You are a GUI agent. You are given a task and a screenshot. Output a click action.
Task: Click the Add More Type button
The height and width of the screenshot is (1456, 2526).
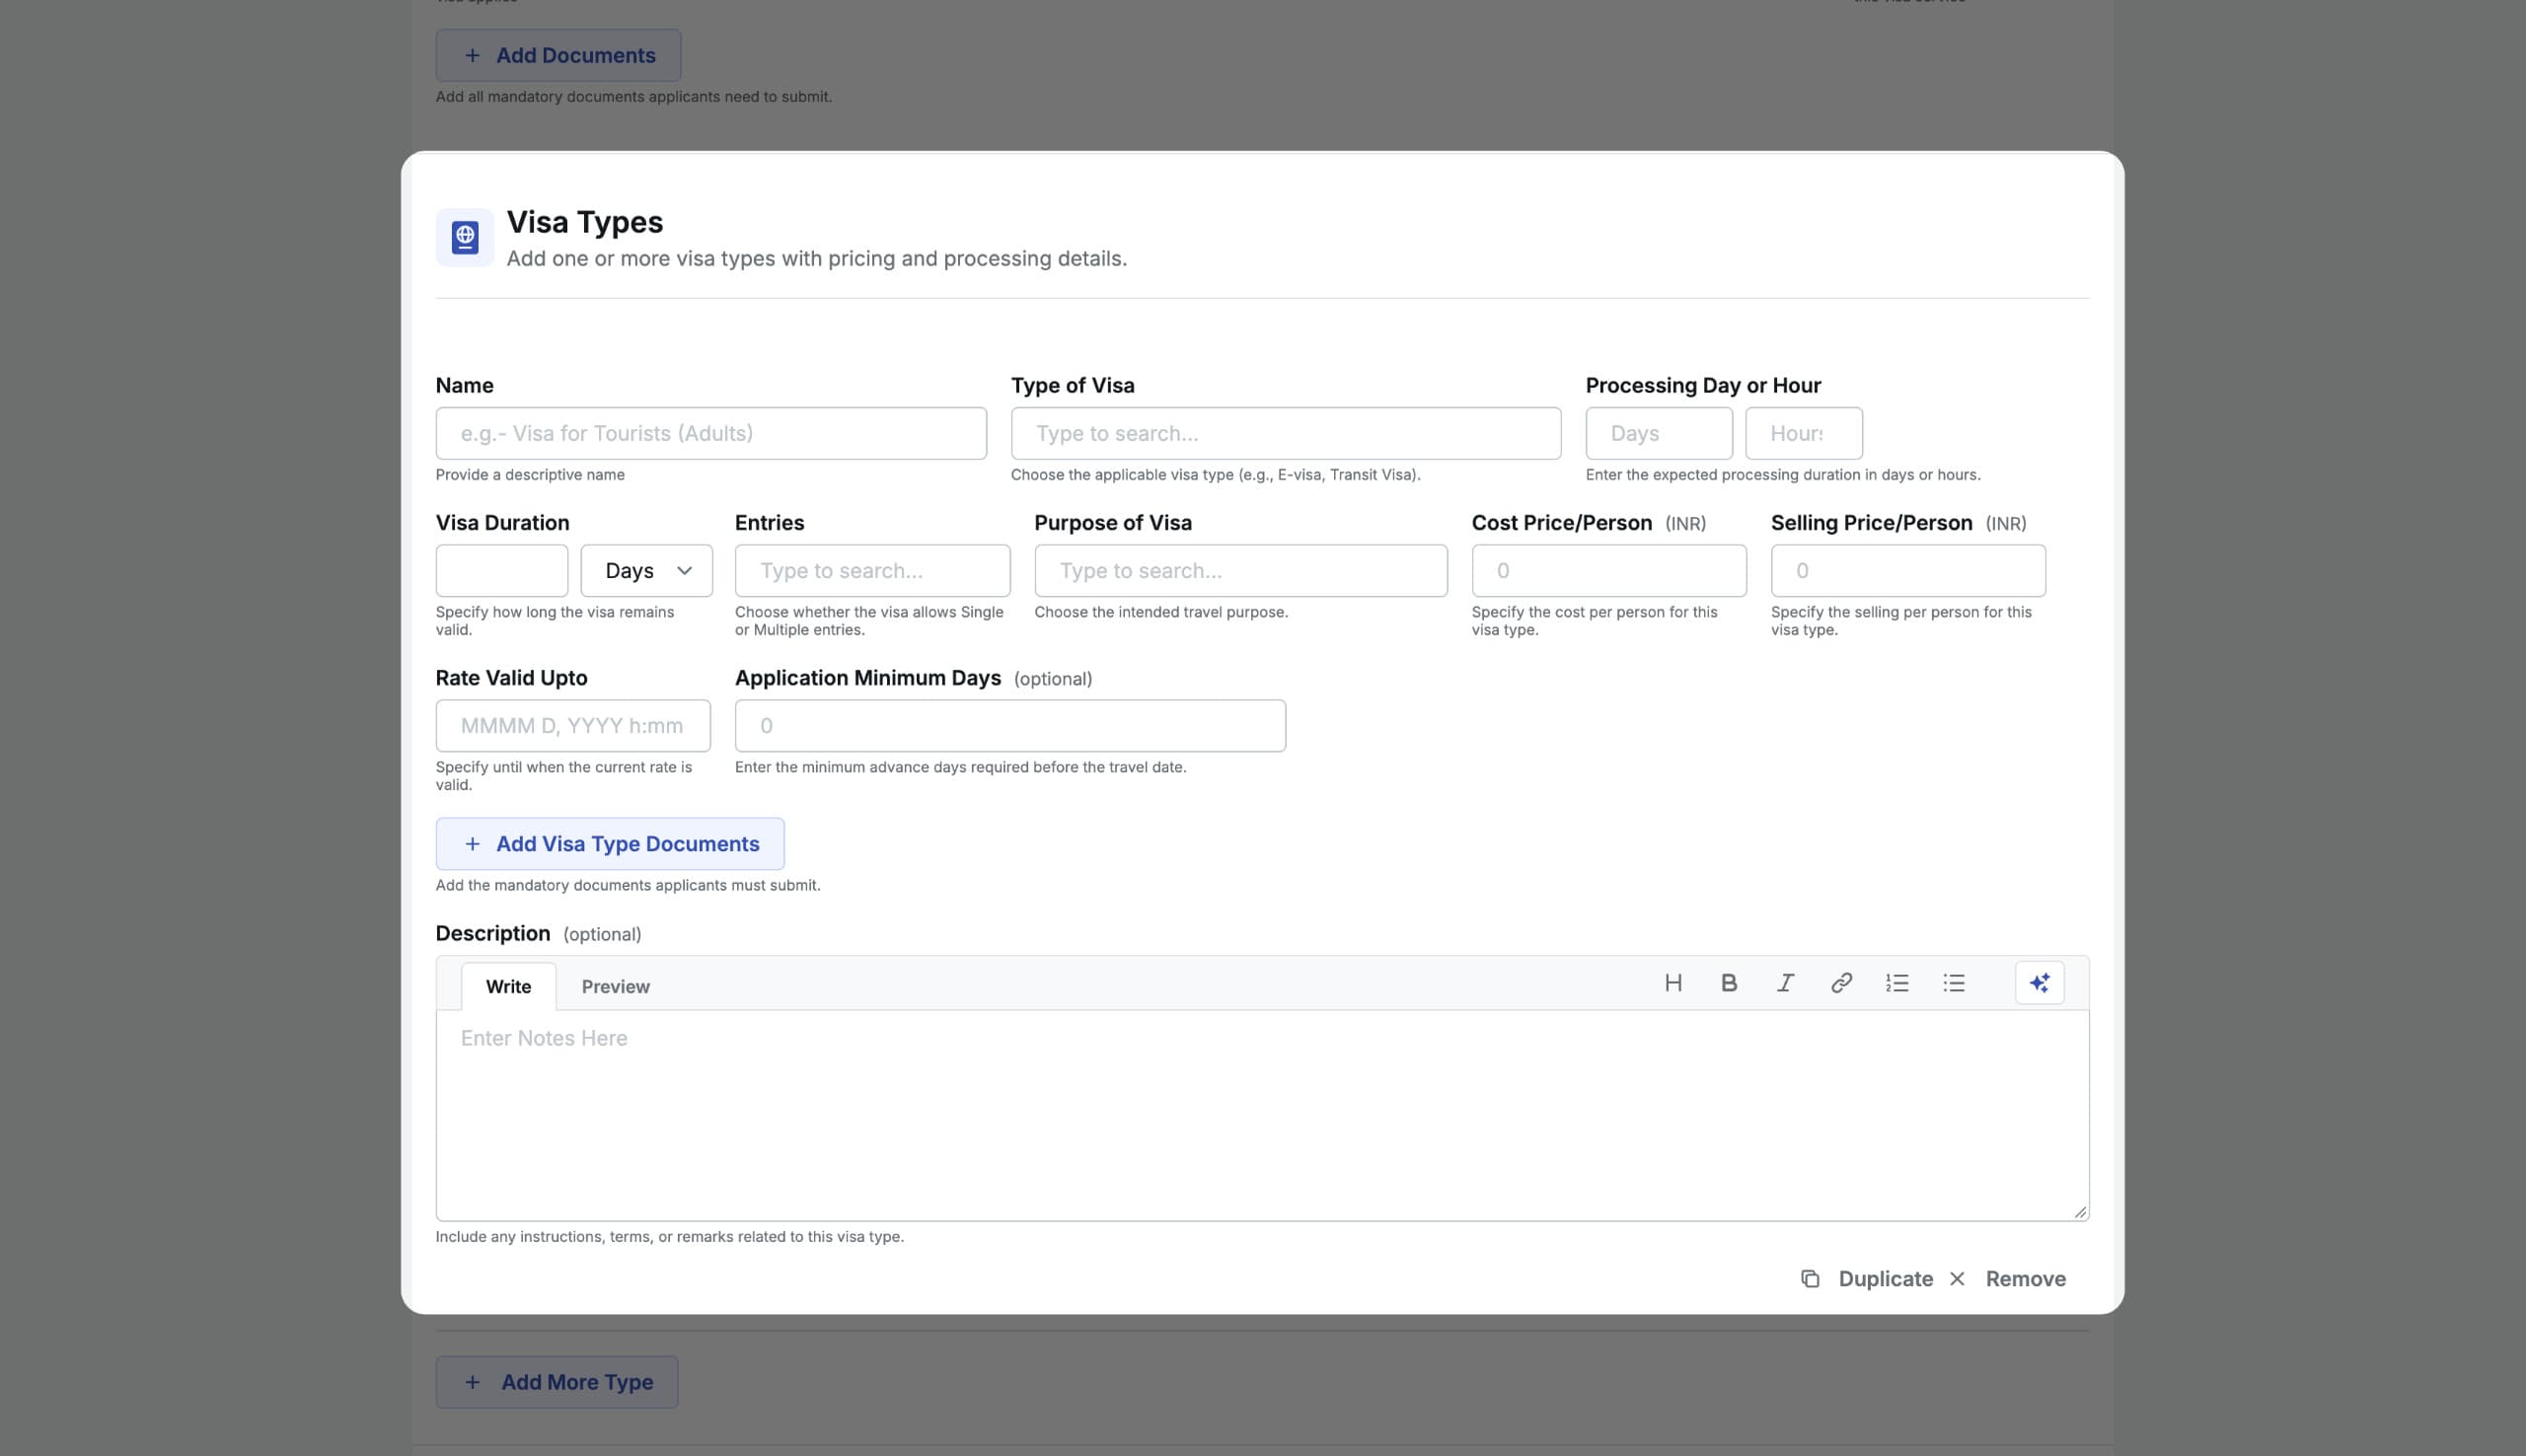point(557,1382)
